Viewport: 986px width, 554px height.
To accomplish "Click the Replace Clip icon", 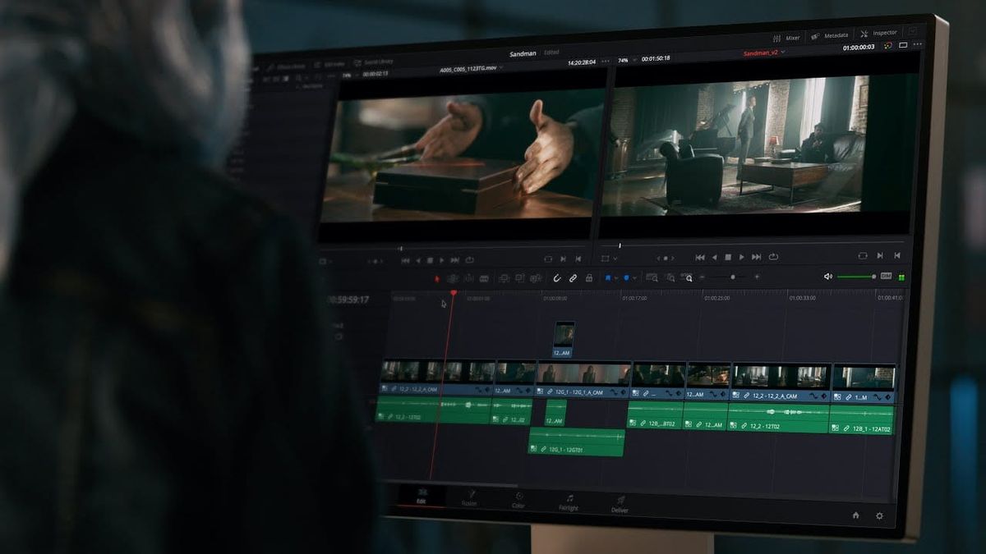I will point(534,279).
